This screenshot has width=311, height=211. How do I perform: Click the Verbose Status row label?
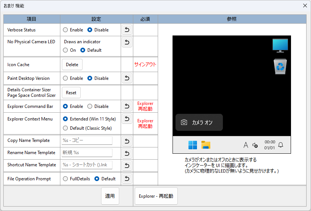pos(21,30)
